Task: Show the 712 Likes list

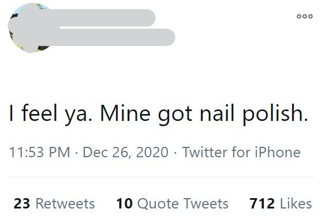Action: pyautogui.click(x=280, y=204)
